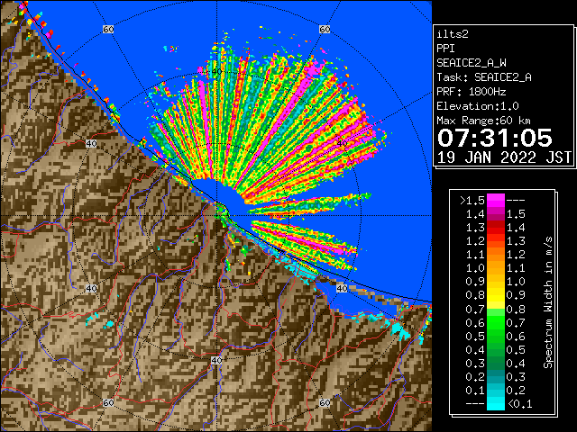Click the "60" range label north-west over sea
The image size is (577, 432).
pyautogui.click(x=108, y=30)
